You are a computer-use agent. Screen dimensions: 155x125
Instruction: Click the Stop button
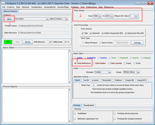17,42
